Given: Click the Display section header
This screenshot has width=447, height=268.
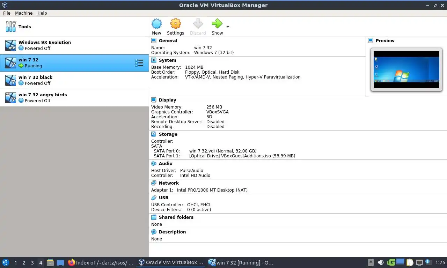Looking at the screenshot, I should (167, 100).
